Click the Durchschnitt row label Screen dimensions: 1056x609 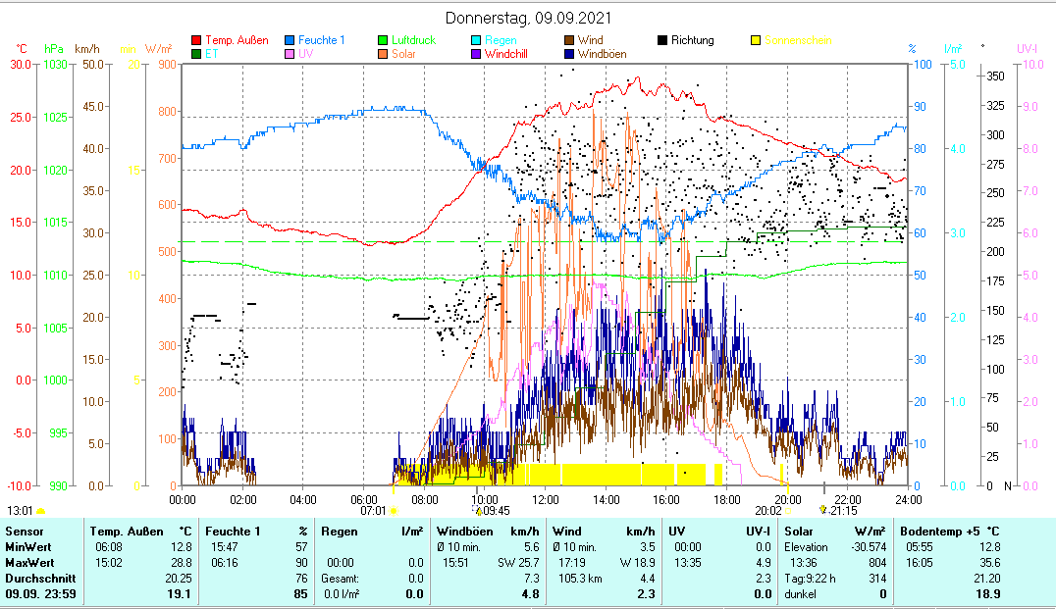[40, 578]
